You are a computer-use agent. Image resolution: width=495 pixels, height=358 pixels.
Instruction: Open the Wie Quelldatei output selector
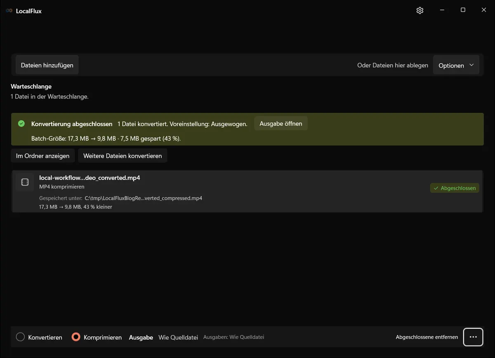[x=179, y=337]
